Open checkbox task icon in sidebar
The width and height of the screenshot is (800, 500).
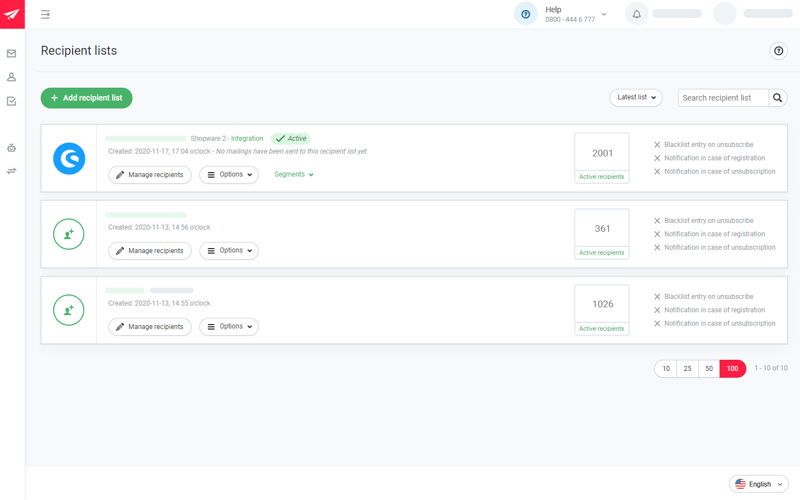tap(11, 101)
